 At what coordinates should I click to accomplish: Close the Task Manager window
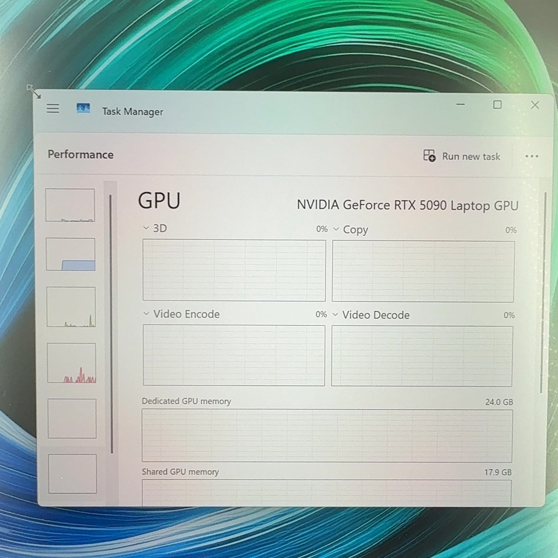coord(535,105)
